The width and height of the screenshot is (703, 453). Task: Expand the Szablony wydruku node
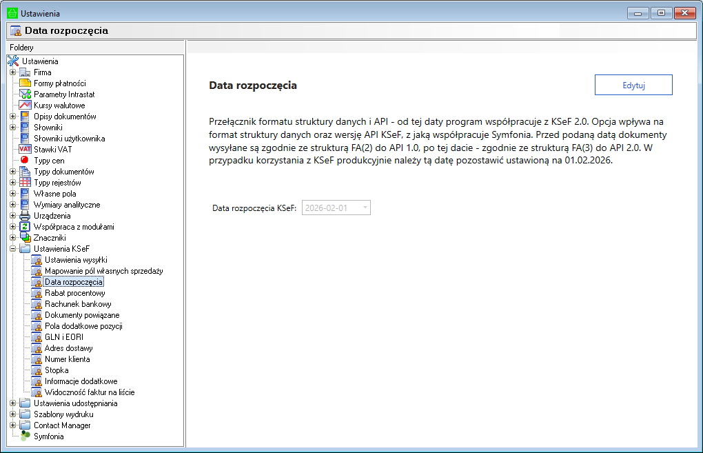[x=12, y=414]
